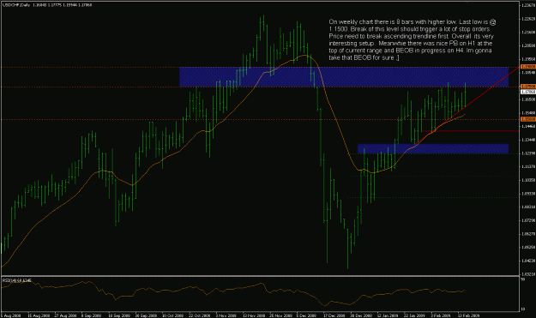Select the upper blue resistance rectangle
536x318 pixels.
tap(344, 76)
